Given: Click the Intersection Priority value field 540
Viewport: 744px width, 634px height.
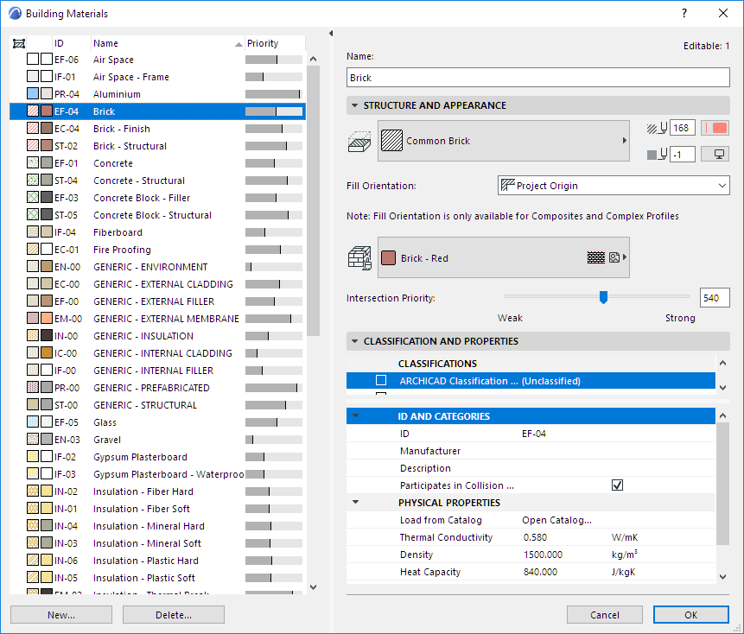Looking at the screenshot, I should click(x=715, y=298).
